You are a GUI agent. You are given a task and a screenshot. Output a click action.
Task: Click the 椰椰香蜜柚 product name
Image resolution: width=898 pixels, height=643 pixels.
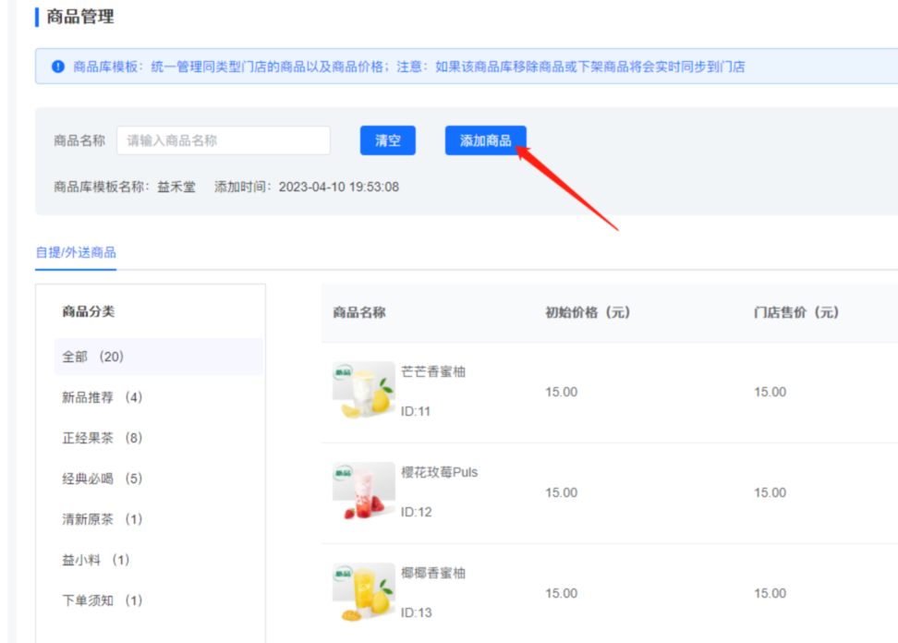[x=433, y=573]
